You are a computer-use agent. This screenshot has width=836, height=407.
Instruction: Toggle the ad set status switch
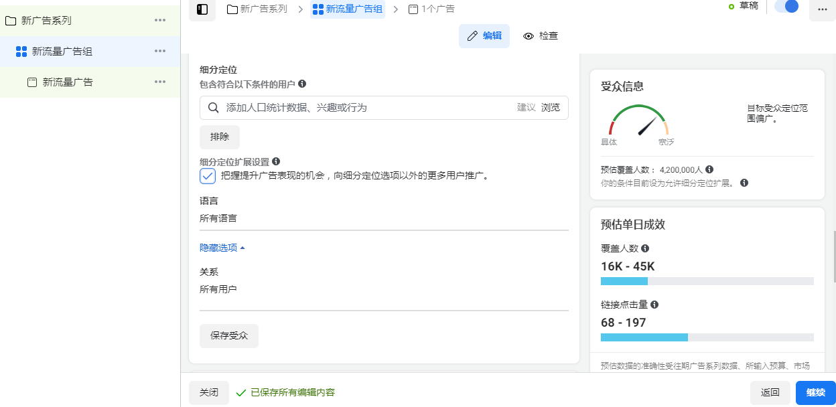coord(786,7)
